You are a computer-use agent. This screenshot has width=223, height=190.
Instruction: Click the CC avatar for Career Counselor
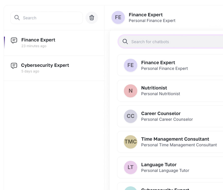131,116
